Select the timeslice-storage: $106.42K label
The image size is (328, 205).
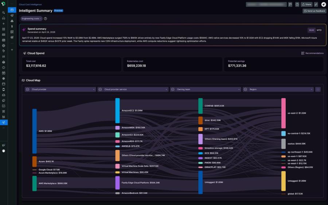coord(219,148)
